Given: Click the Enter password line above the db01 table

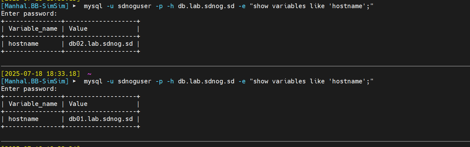Looking at the screenshot, I should [29, 89].
